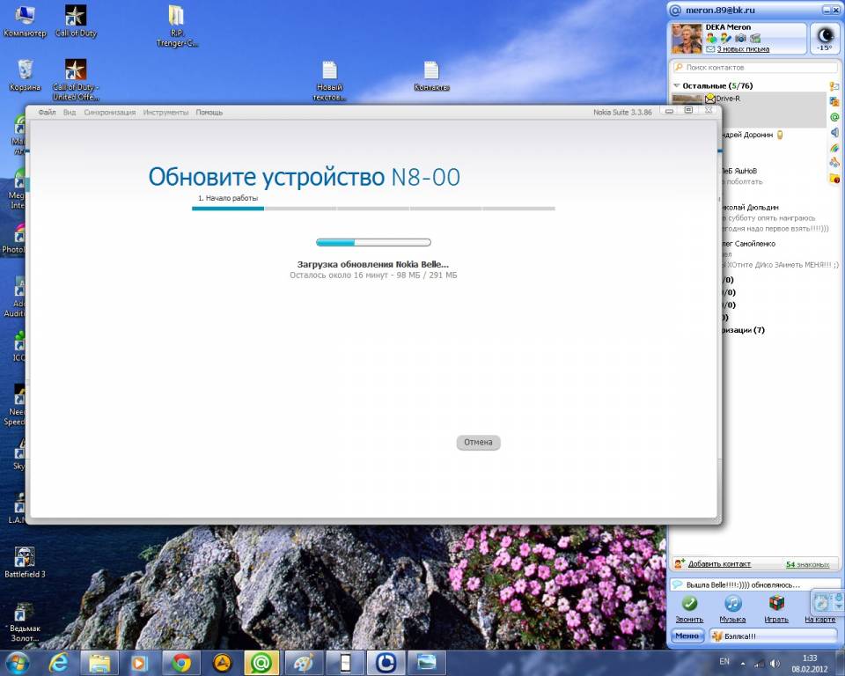Launch the Battlefield 3 desktop shortcut
845x676 pixels.
click(x=25, y=562)
